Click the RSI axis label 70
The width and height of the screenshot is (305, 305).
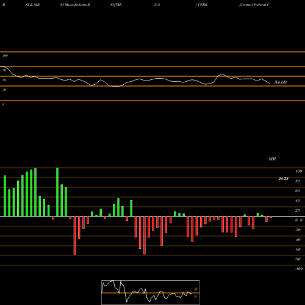pos(4,70)
